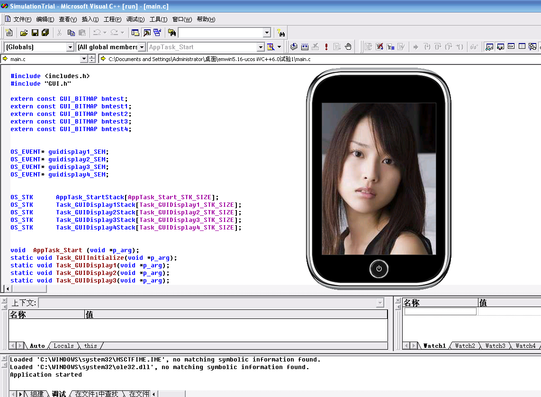
Task: Click the Compile icon in build toolbar
Action: (x=294, y=47)
